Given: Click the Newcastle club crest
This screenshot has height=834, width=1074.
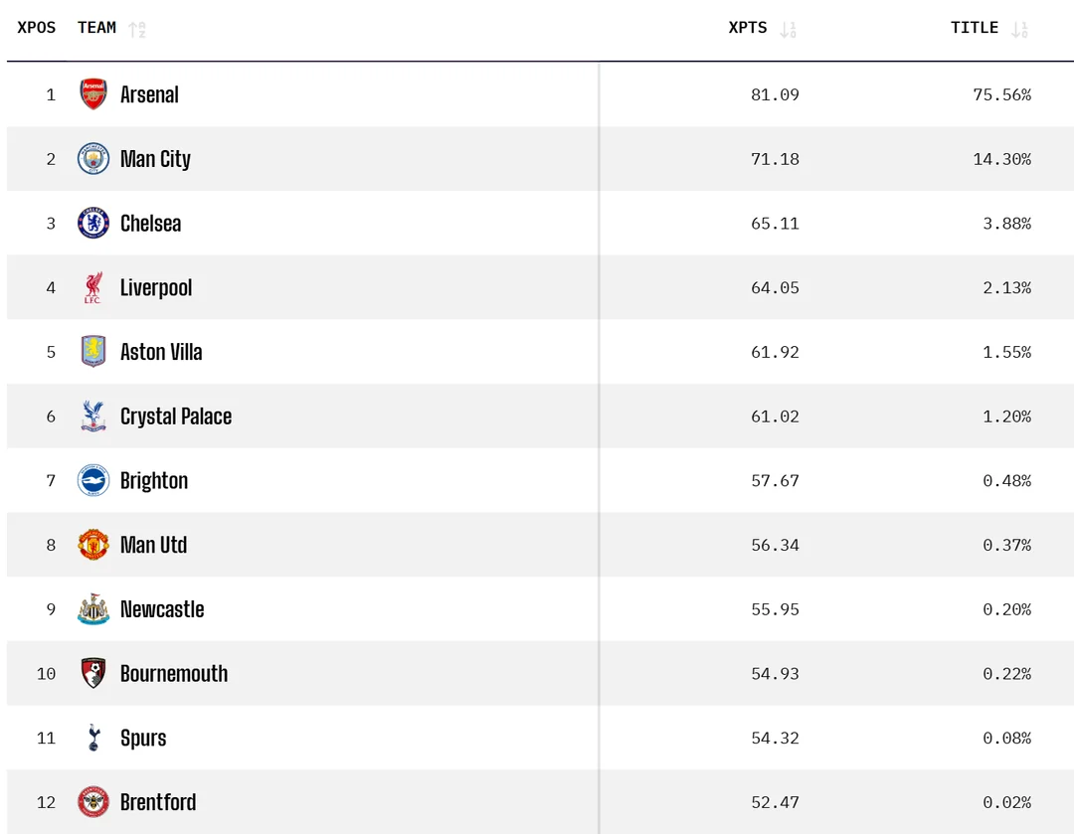Looking at the screenshot, I should click(93, 609).
